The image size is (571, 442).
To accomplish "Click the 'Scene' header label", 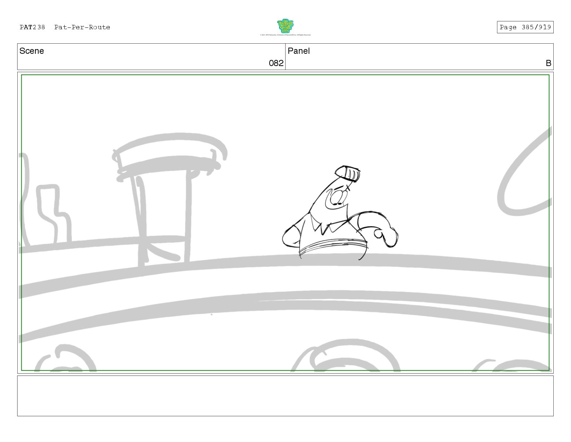I will pos(32,51).
